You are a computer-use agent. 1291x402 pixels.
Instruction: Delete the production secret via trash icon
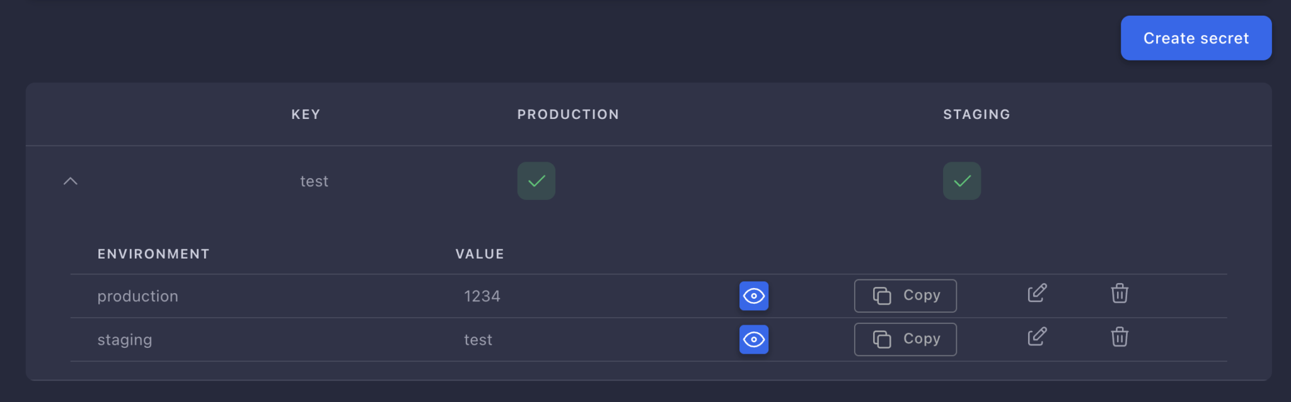1120,293
